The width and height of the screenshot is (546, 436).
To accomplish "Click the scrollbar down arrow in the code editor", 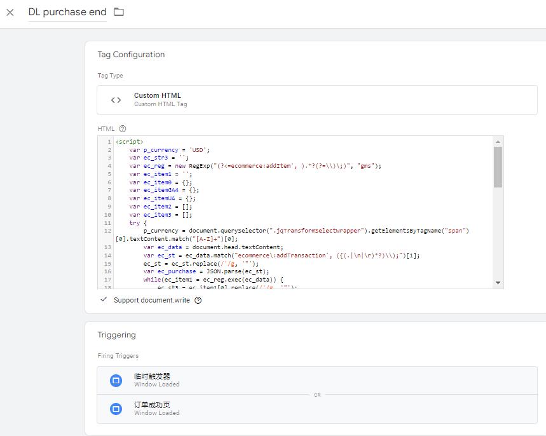I will [498, 282].
